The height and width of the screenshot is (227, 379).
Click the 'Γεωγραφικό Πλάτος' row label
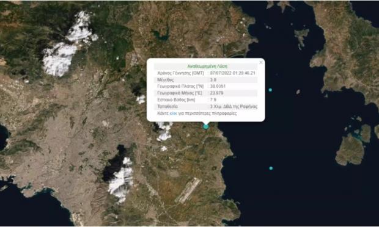[x=180, y=86]
